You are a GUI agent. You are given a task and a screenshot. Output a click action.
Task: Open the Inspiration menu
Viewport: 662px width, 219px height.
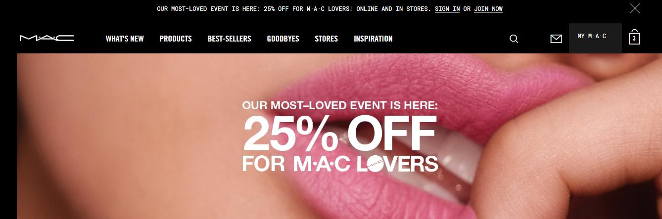click(373, 39)
